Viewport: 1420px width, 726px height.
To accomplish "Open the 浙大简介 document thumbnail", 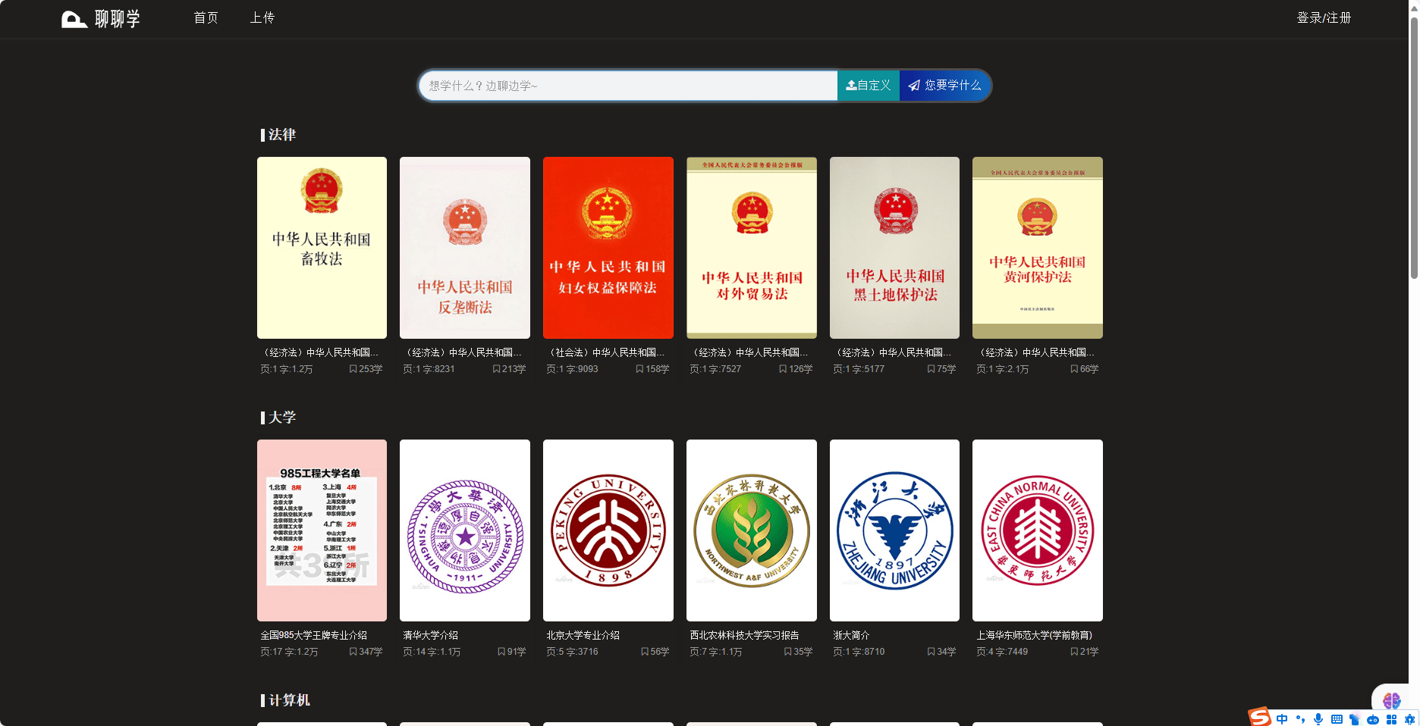I will tap(894, 530).
